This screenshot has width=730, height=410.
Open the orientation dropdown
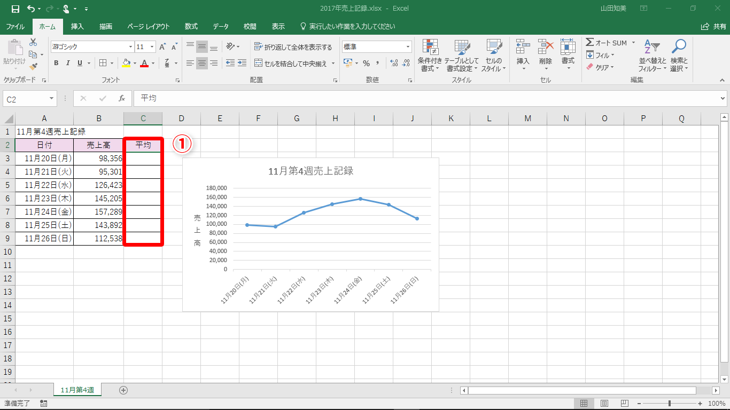[233, 47]
